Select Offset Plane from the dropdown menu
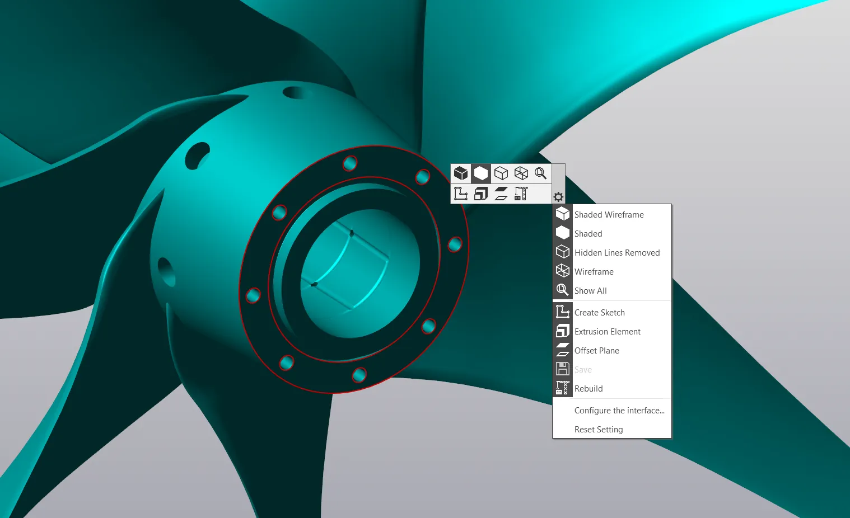This screenshot has width=850, height=518. 612,351
